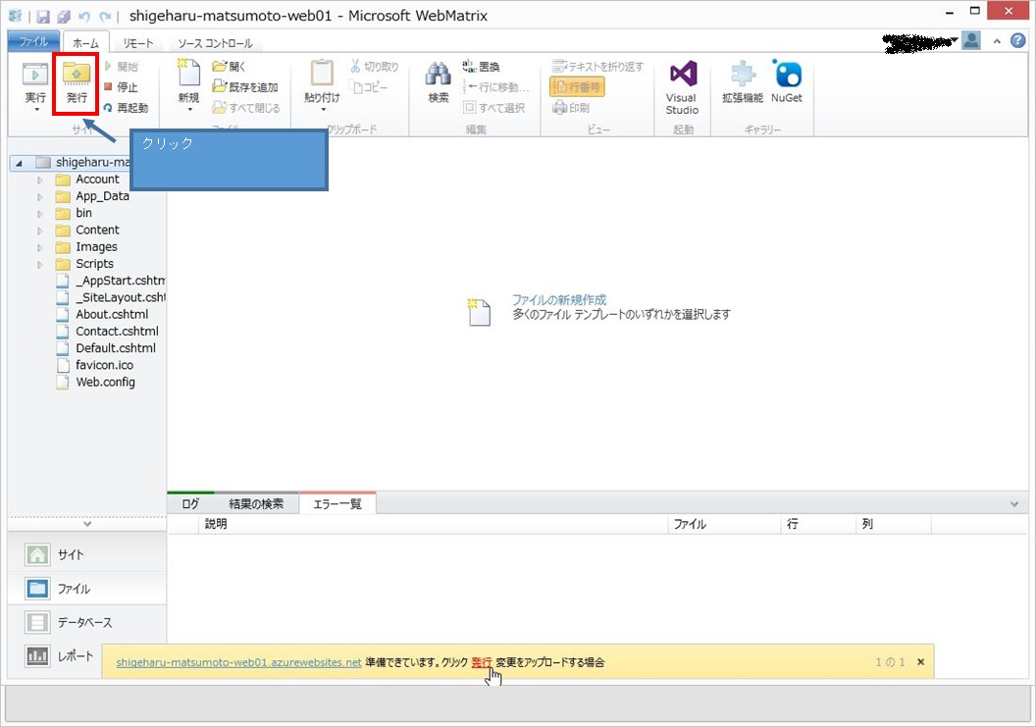The width and height of the screenshot is (1036, 727).
Task: Click すべて選択 (Select all)
Action: (x=494, y=108)
